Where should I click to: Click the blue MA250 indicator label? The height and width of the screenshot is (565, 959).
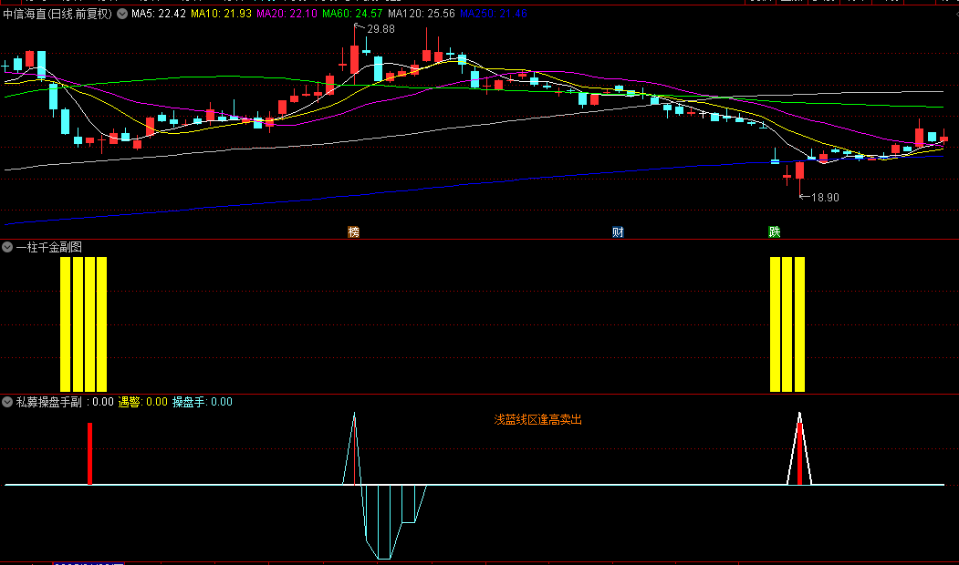pyautogui.click(x=494, y=15)
